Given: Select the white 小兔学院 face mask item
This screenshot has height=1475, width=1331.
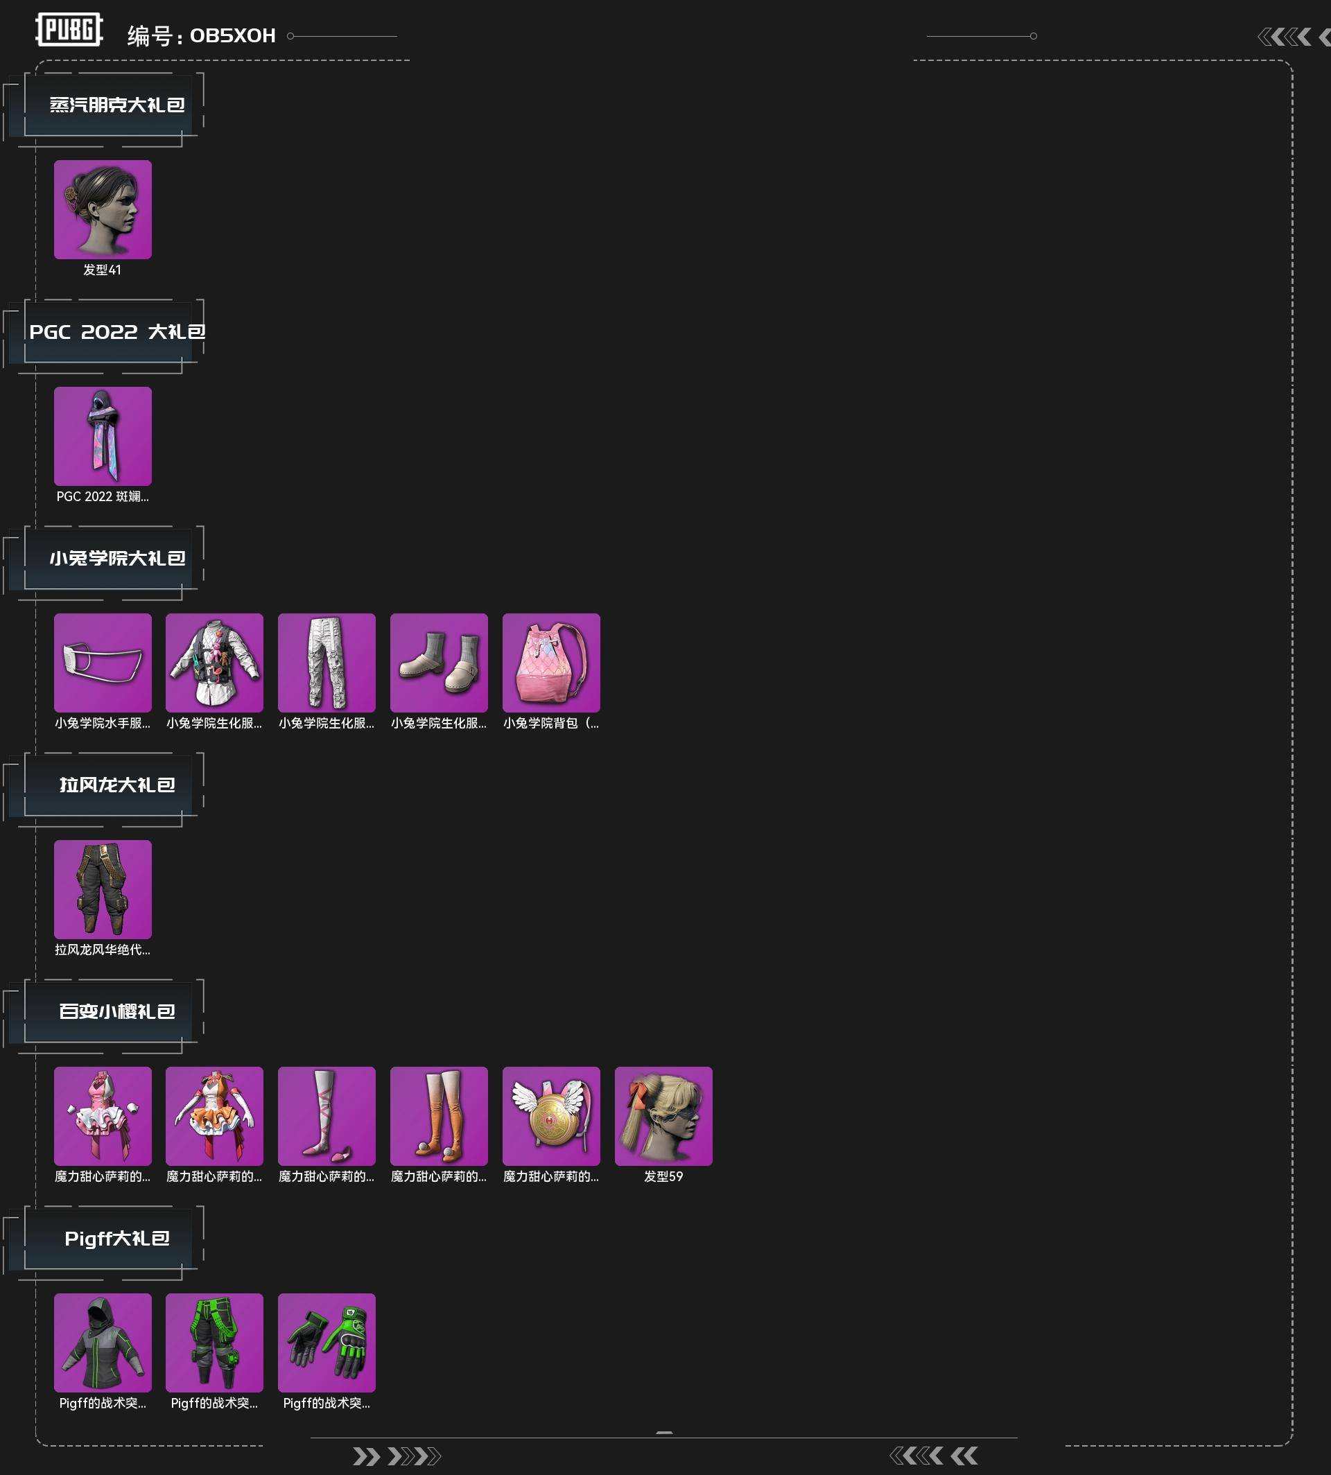Looking at the screenshot, I should [103, 663].
